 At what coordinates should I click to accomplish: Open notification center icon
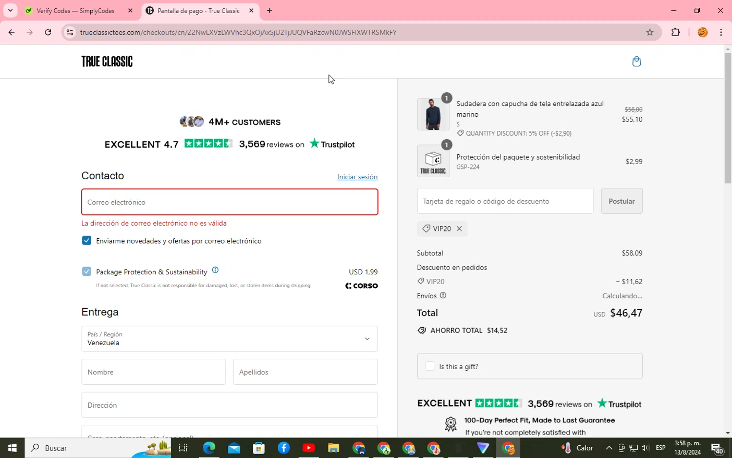click(x=717, y=448)
